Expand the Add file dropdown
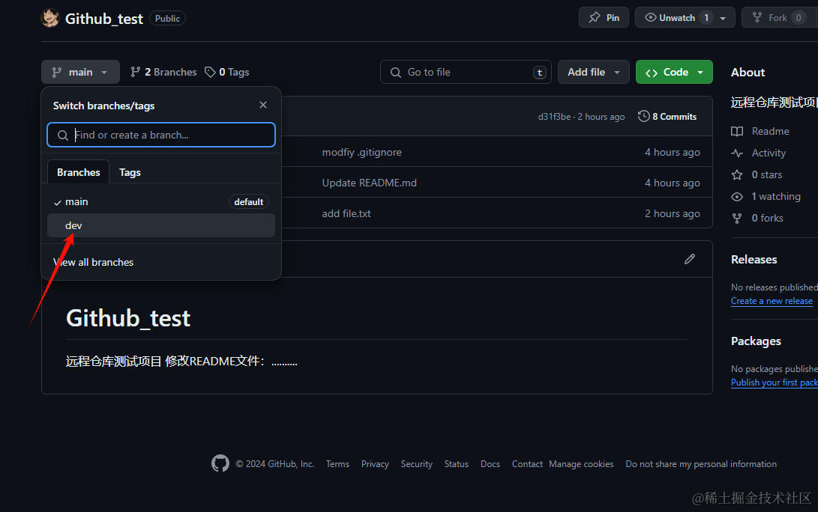The image size is (818, 512). [x=594, y=72]
